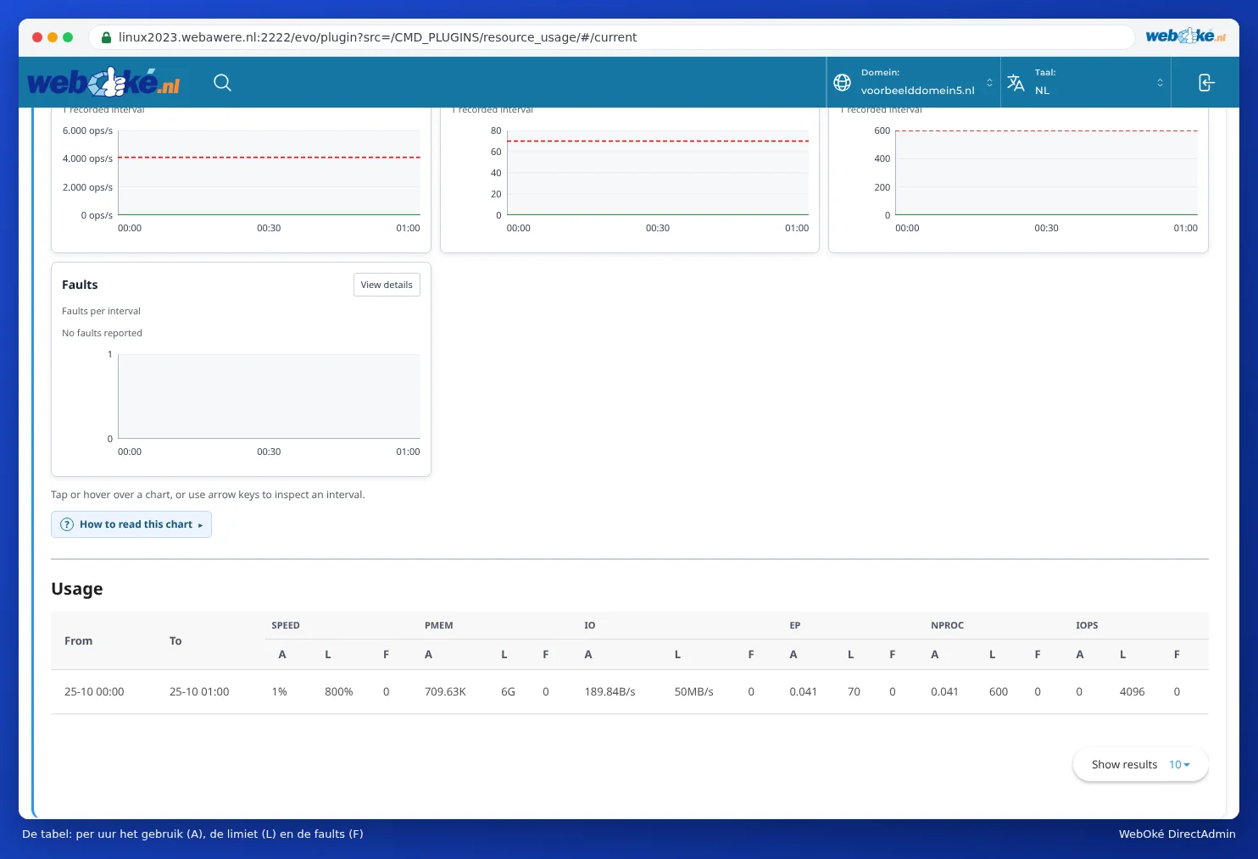Screen dimensions: 1258x859
Task: Click View details for Faults
Action: click(387, 285)
